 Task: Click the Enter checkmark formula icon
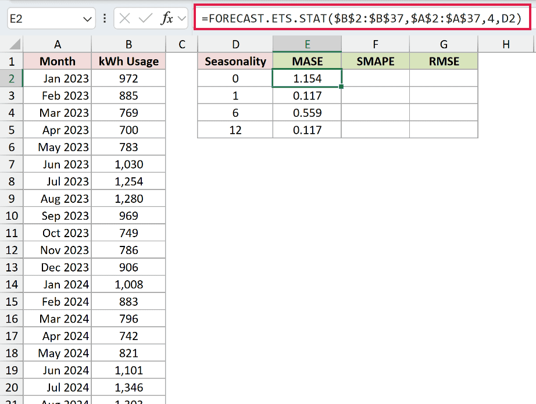145,18
